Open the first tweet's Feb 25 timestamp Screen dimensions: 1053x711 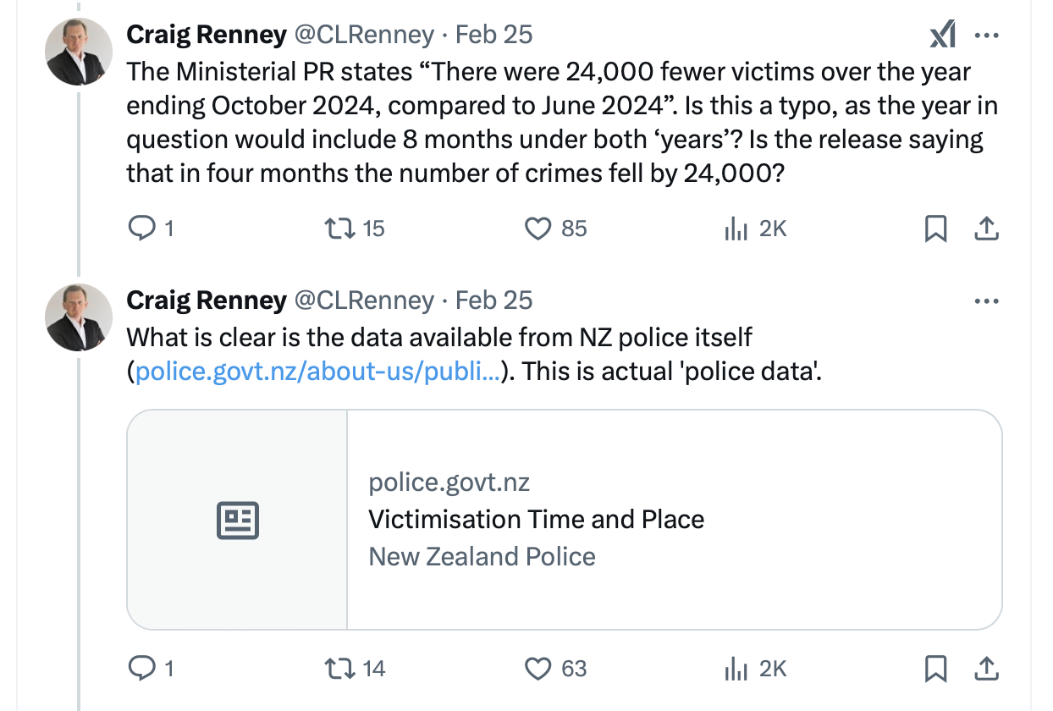click(x=494, y=35)
